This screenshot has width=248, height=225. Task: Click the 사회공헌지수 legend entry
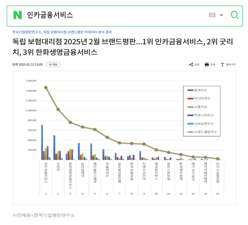click(x=201, y=124)
